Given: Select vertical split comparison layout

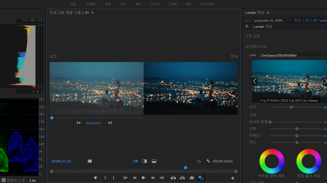Looking at the screenshot, I should coord(144,161).
